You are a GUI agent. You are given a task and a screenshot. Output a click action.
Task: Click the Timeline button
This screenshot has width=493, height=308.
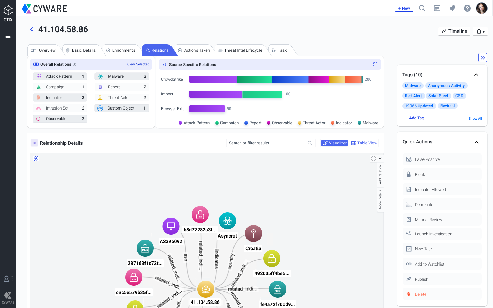click(x=454, y=31)
